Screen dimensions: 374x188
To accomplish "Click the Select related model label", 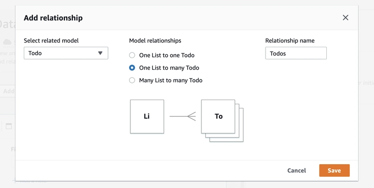I will 51,41.
